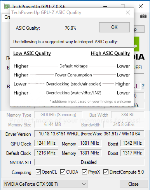Click the Computing label

[x=21, y=172]
